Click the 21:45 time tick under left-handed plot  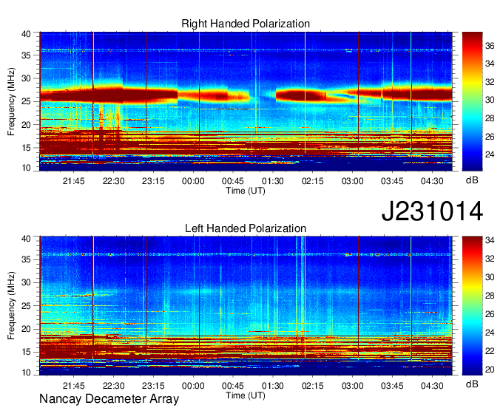coord(74,386)
